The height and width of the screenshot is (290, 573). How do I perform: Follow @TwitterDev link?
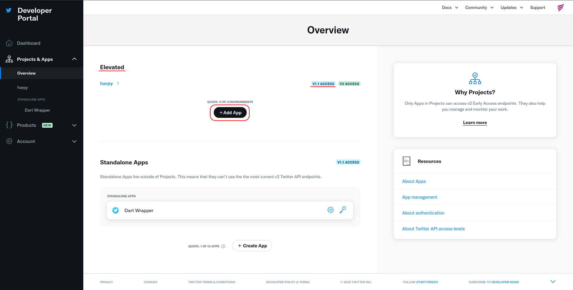click(x=427, y=282)
